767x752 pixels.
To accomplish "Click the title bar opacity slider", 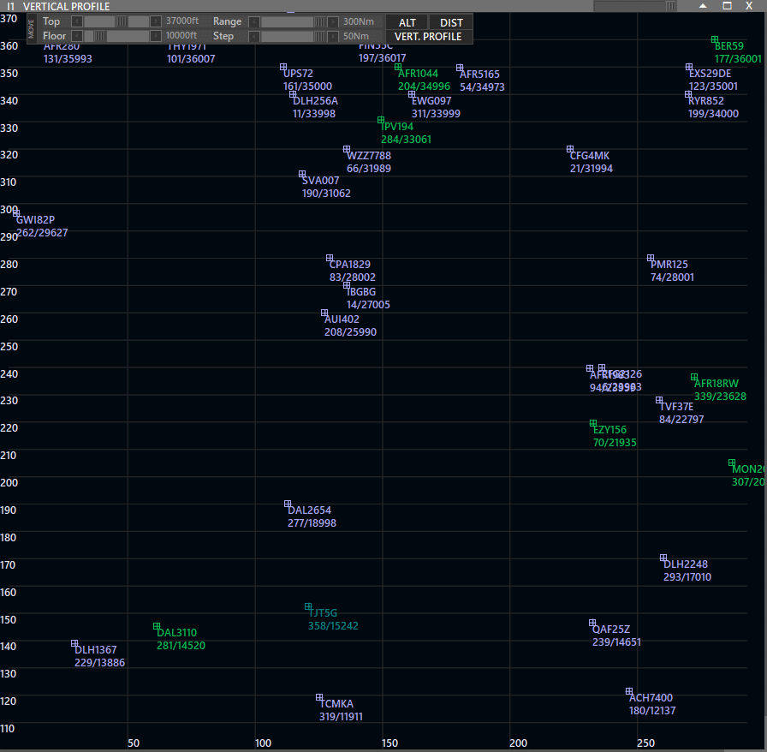I will (x=635, y=6).
